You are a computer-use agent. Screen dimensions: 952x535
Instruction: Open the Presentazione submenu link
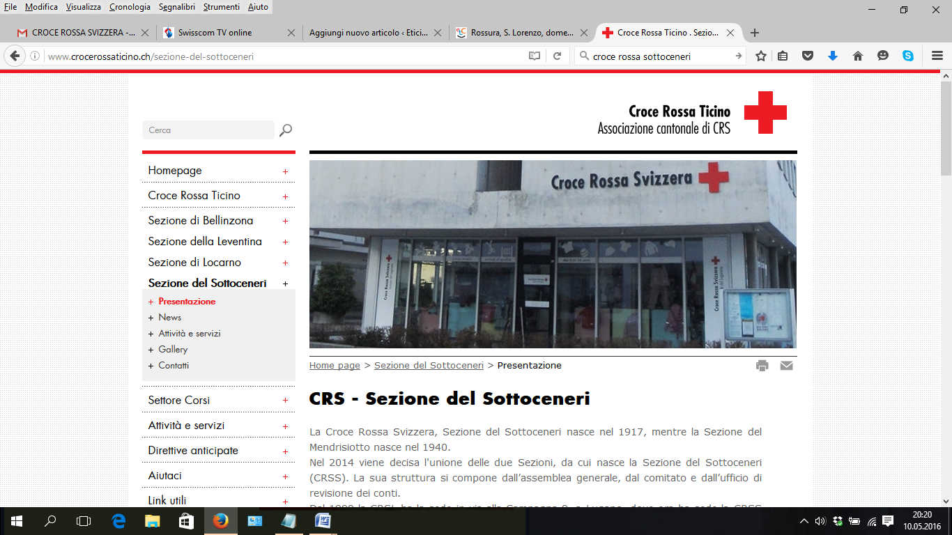(x=187, y=302)
